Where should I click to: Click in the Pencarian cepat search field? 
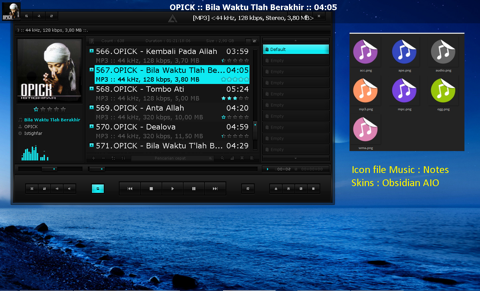[x=172, y=158]
